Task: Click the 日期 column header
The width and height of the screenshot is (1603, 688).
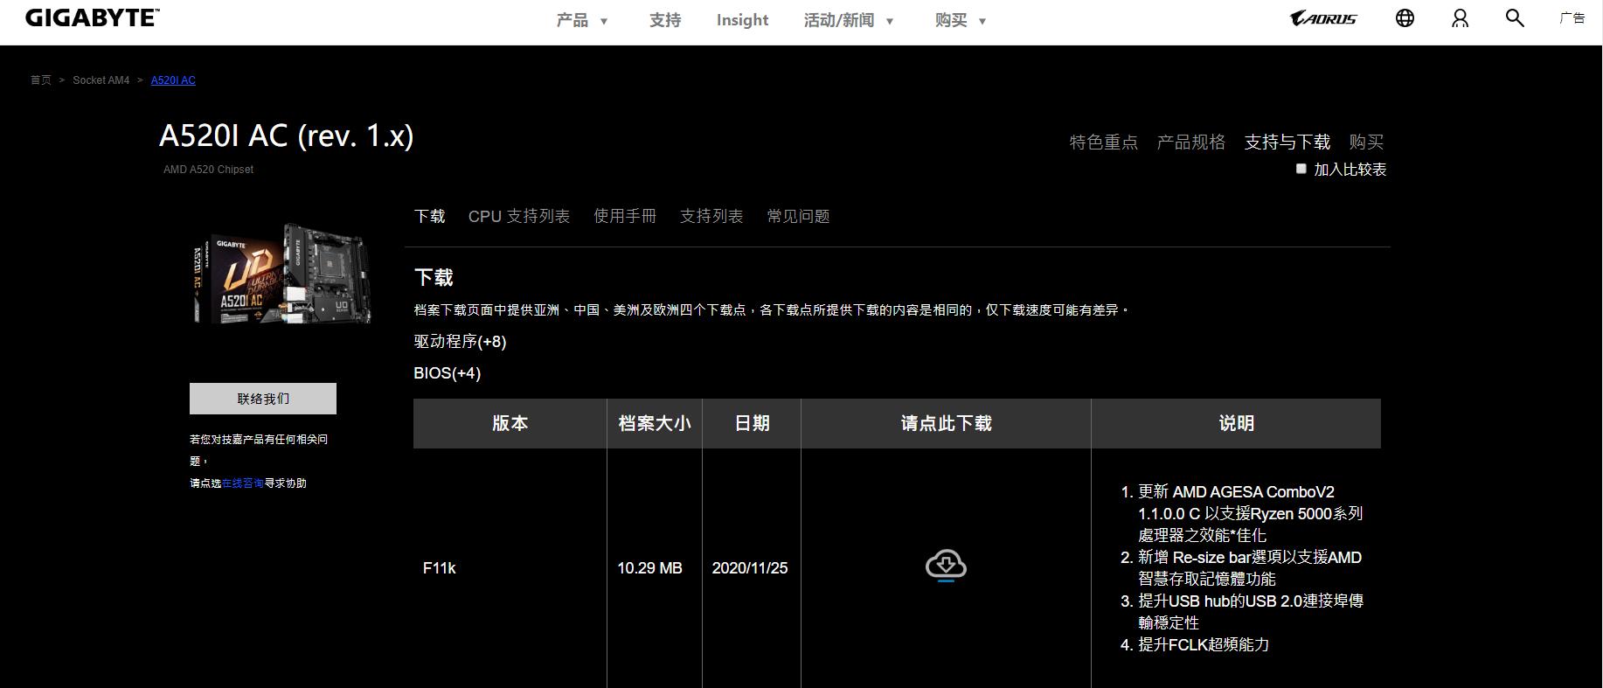Action: (752, 424)
